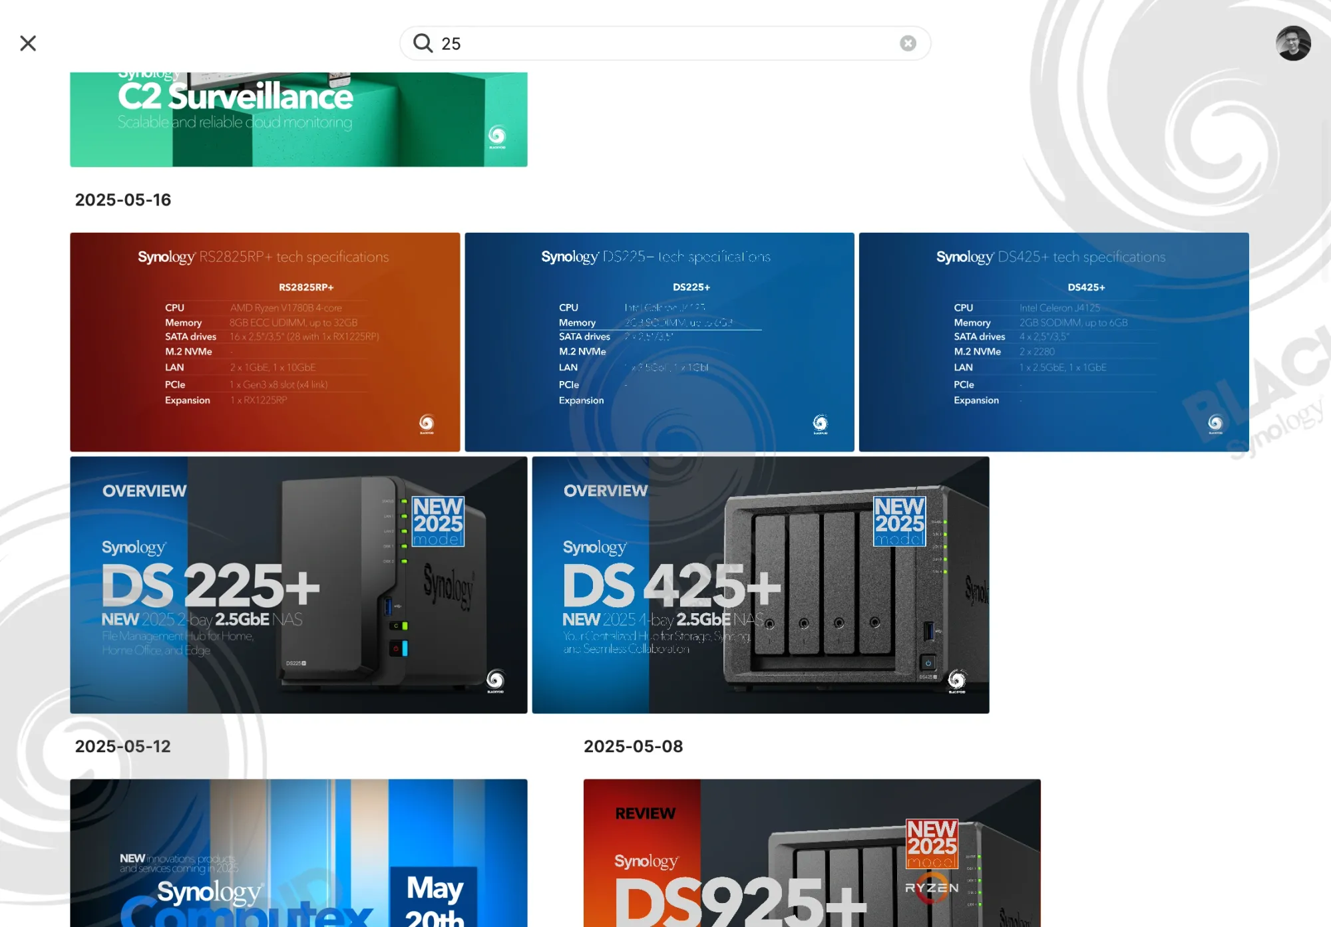Focus the search input containing 25

[665, 43]
